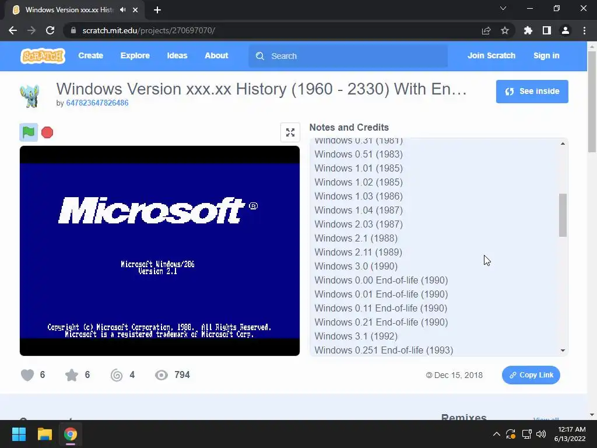Viewport: 597px width, 448px height.
Task: Open the taskbar clock and date
Action: [x=570, y=434]
